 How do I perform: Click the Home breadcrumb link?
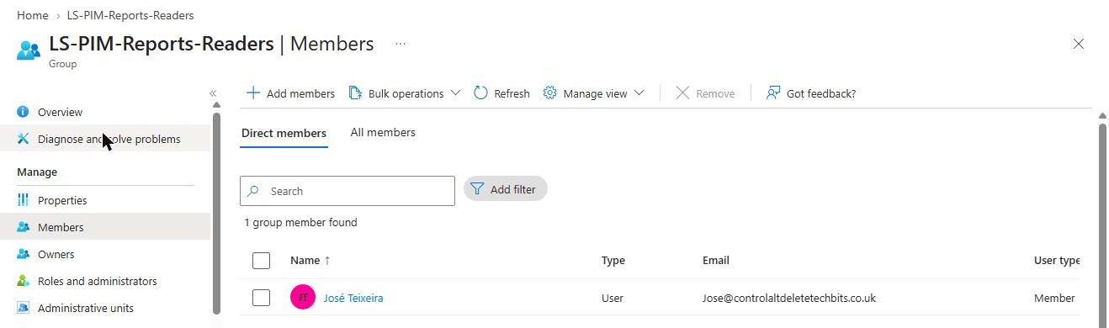coord(32,15)
